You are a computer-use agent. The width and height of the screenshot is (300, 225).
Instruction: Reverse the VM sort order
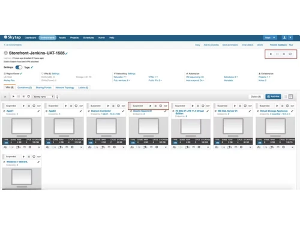[57, 97]
